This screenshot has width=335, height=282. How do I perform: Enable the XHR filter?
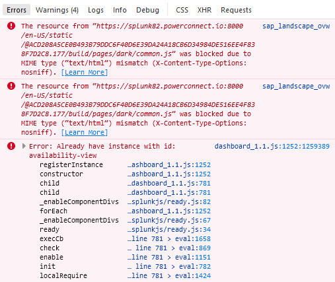pyautogui.click(x=204, y=10)
